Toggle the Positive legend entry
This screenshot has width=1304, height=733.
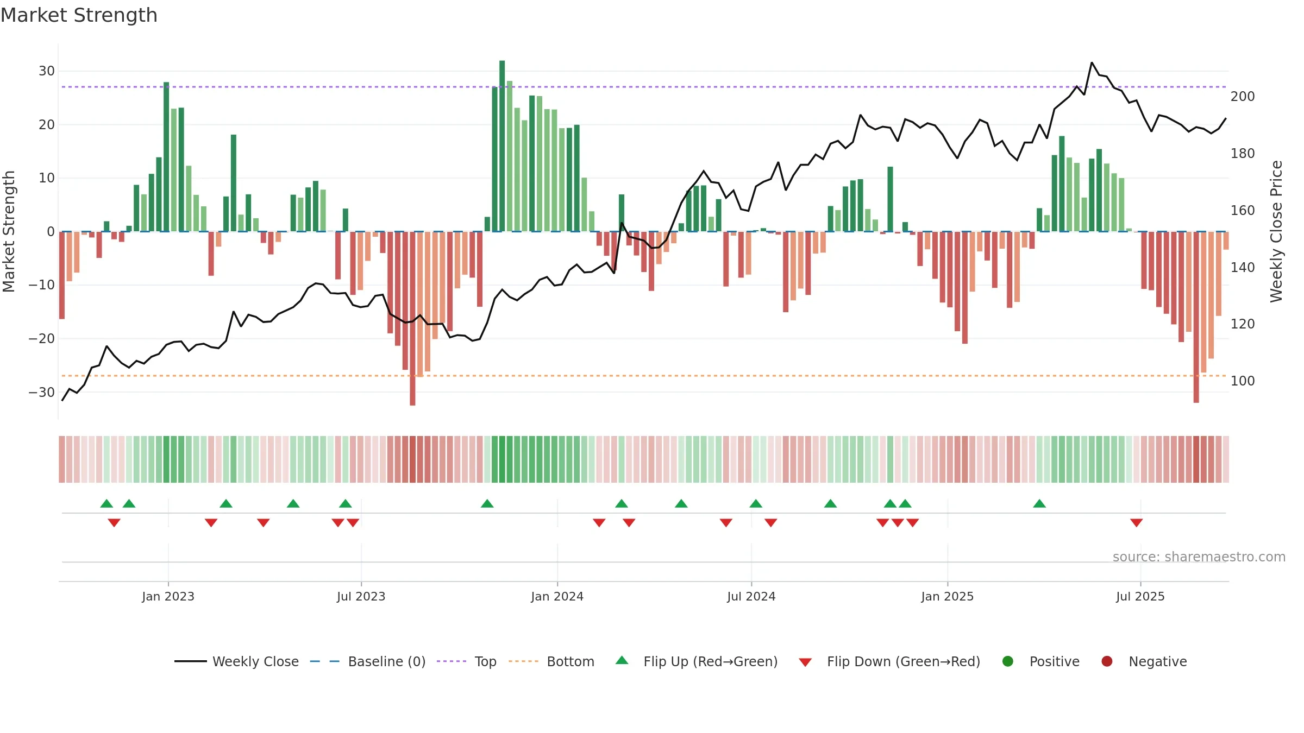tap(1040, 661)
